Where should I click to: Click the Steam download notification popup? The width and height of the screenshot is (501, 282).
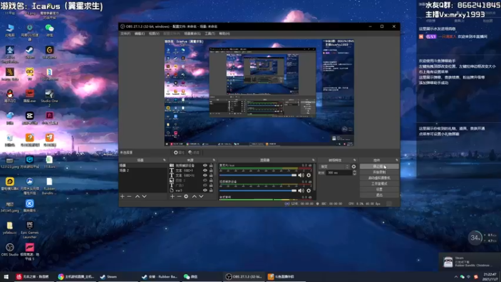[x=470, y=261]
